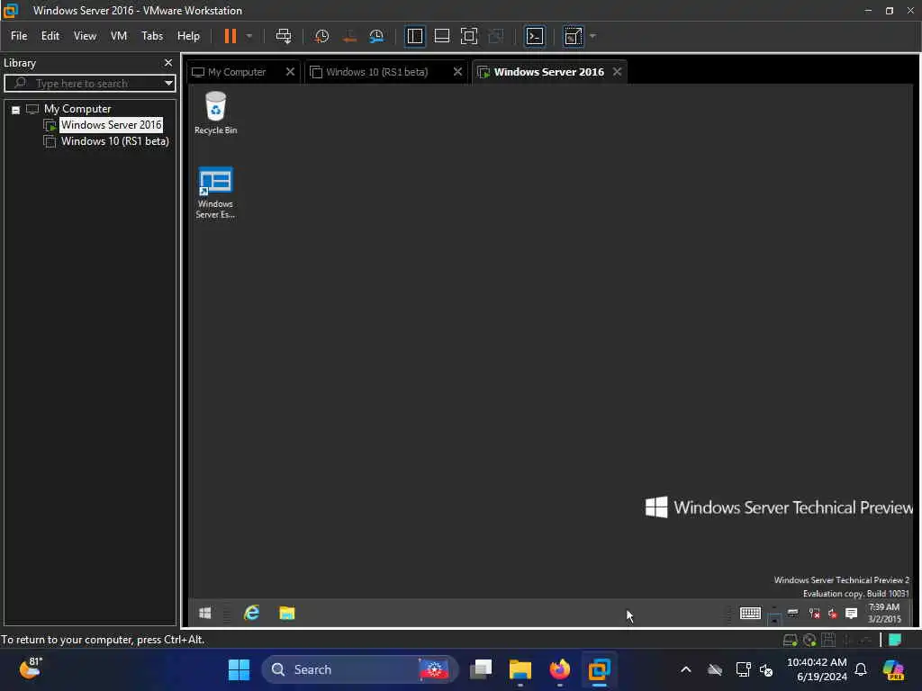The image size is (922, 691).
Task: Select Windows 10 (RS1 beta) in the library
Action: pyautogui.click(x=114, y=141)
